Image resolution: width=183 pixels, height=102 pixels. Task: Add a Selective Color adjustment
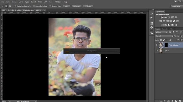[x=172, y=25]
